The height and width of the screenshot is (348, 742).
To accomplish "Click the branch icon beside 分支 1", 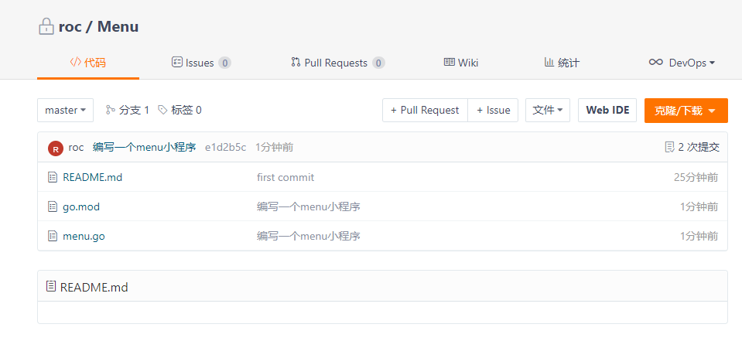I will pyautogui.click(x=111, y=110).
